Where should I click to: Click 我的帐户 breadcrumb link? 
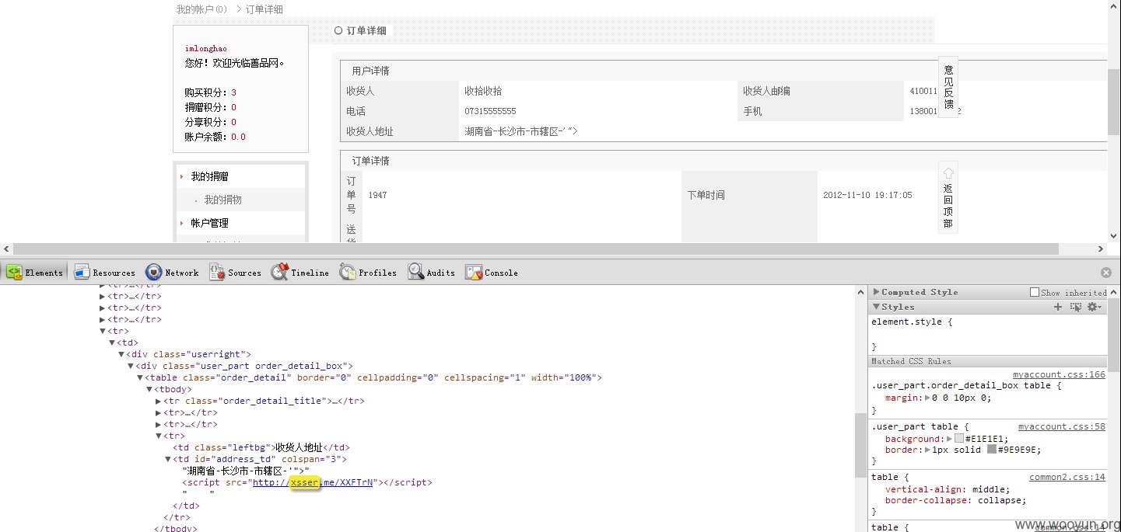201,9
